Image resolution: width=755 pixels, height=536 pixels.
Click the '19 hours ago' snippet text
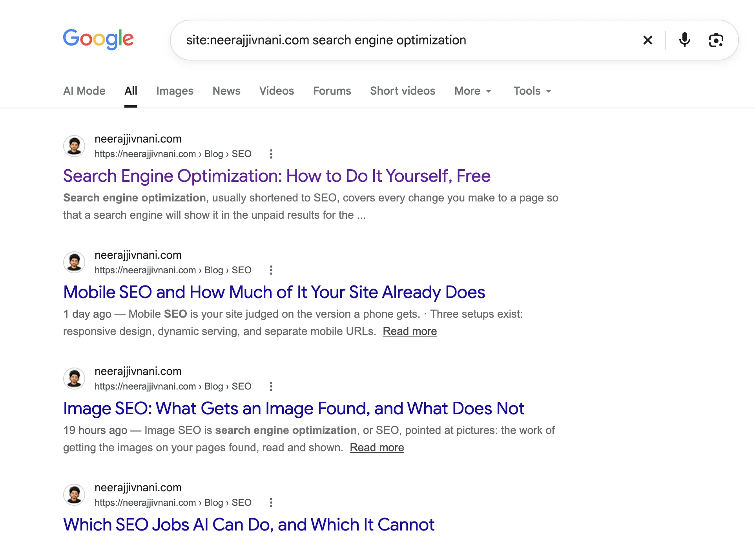(x=95, y=430)
